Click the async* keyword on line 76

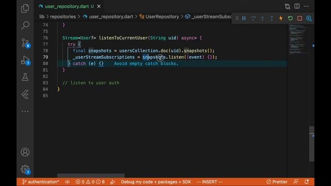189,38
